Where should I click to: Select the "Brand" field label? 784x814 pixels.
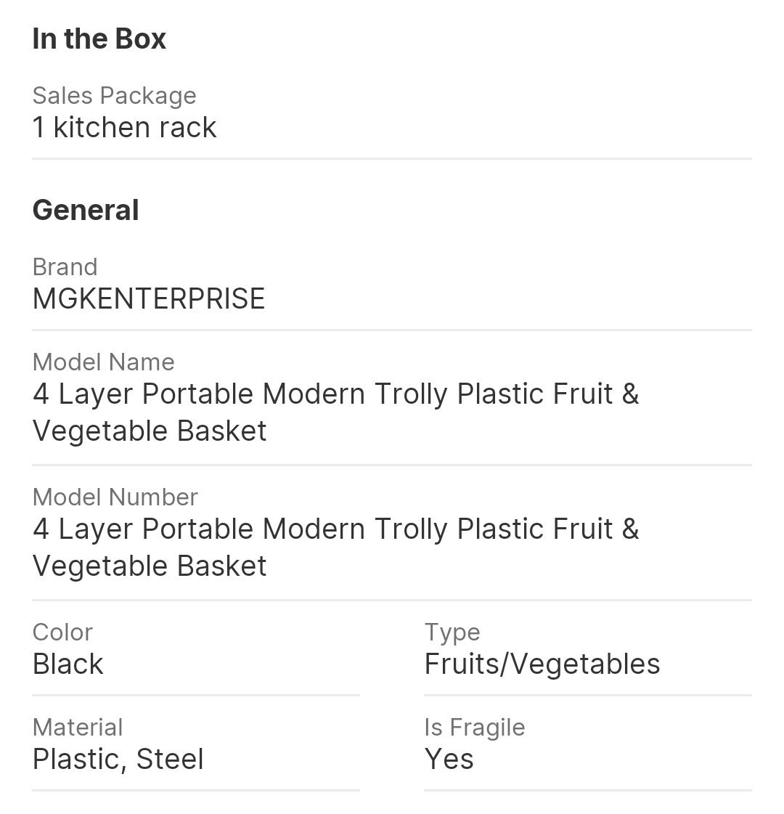[x=65, y=266]
